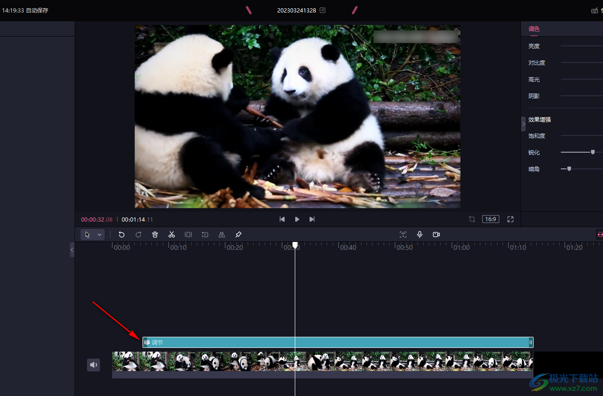The image size is (603, 396).
Task: Adjust the 锐化 sharpen slider handle
Action: pos(592,152)
